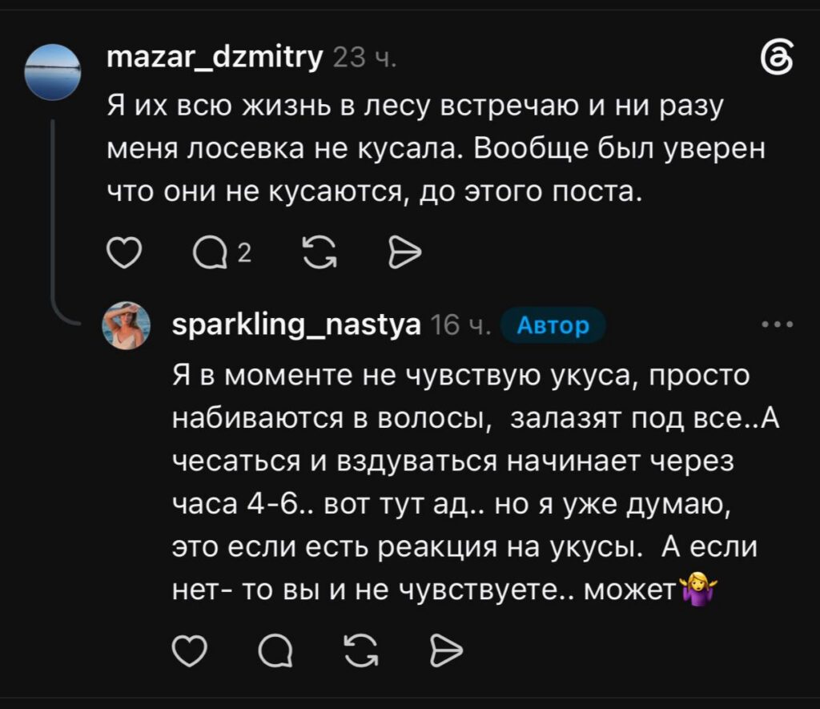Click the 23 ч. timestamp
The width and height of the screenshot is (820, 709).
(364, 58)
